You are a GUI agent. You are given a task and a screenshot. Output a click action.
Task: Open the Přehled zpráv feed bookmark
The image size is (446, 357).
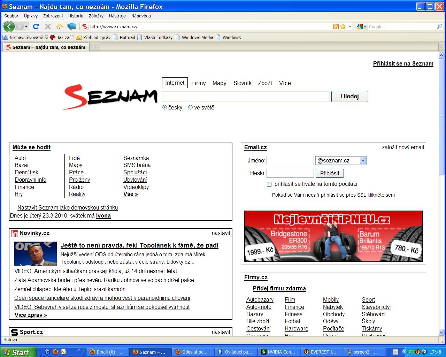pyautogui.click(x=93, y=37)
